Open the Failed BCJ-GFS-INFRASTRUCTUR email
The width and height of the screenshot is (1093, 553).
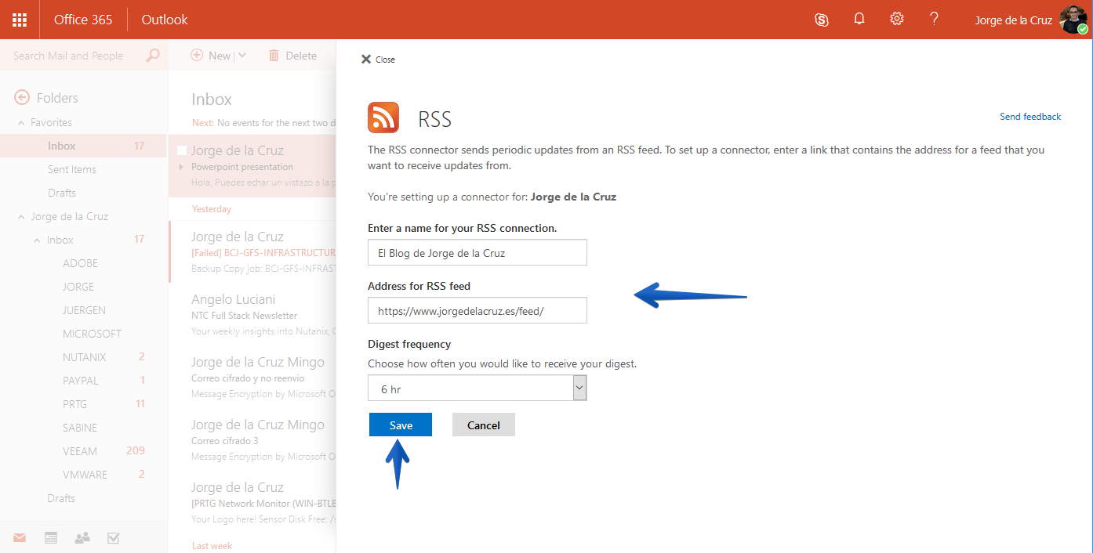point(252,252)
